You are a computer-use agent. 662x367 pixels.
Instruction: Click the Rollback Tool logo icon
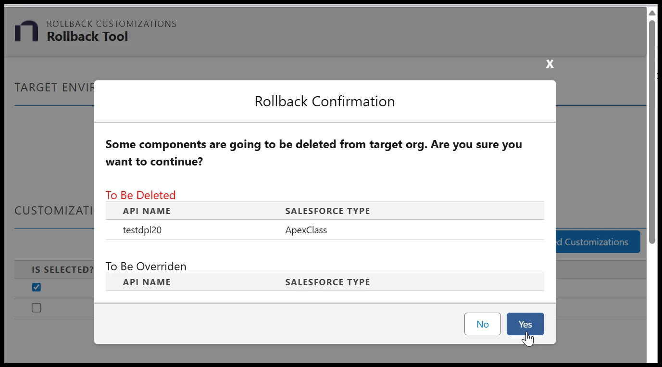click(25, 30)
